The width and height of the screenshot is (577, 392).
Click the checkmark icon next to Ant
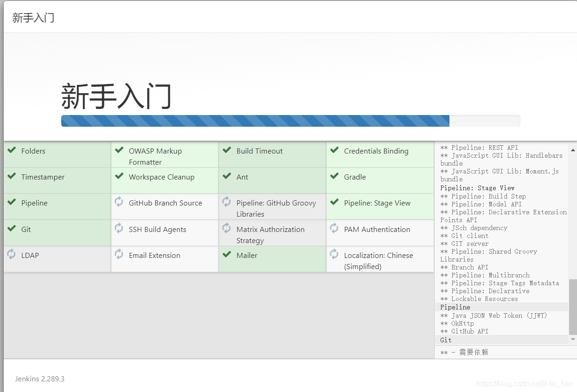[227, 176]
